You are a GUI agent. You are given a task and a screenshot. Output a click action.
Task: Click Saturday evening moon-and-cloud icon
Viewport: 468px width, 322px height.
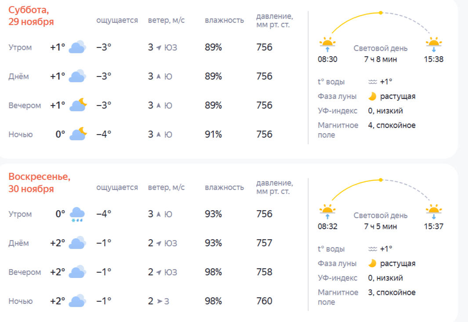click(78, 106)
